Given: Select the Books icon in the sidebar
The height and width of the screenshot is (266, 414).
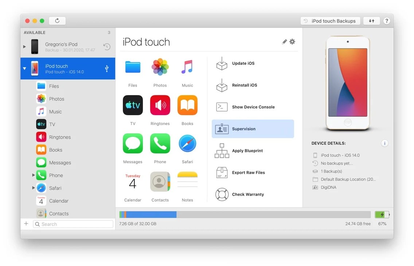Looking at the screenshot, I should click(41, 150).
